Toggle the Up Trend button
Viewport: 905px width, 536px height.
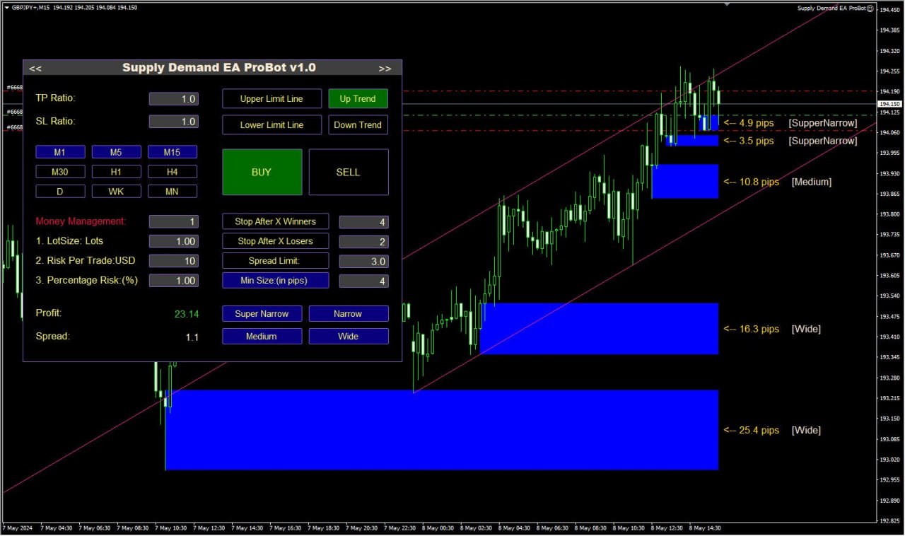pos(358,99)
